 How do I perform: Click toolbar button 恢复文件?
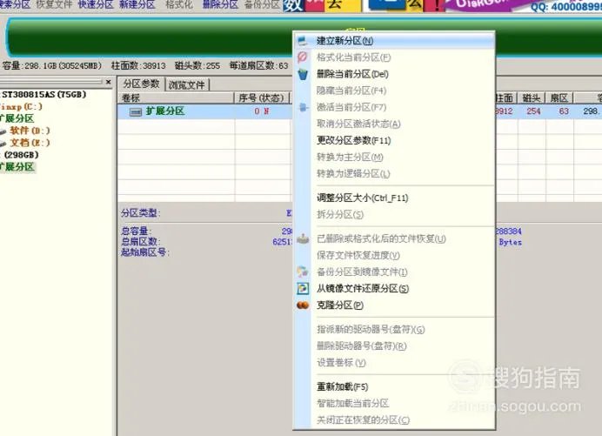(54, 4)
